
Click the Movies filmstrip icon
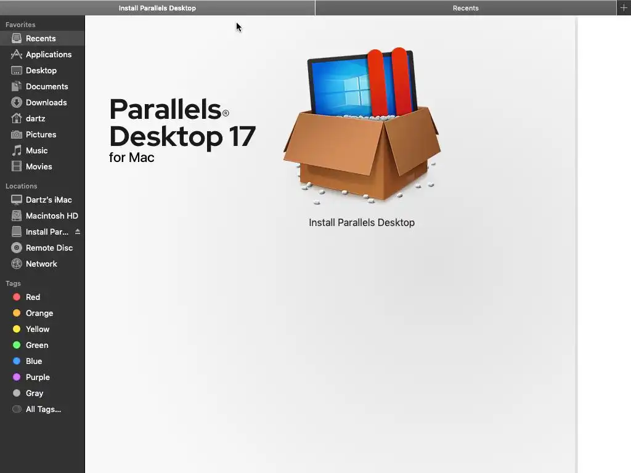17,166
